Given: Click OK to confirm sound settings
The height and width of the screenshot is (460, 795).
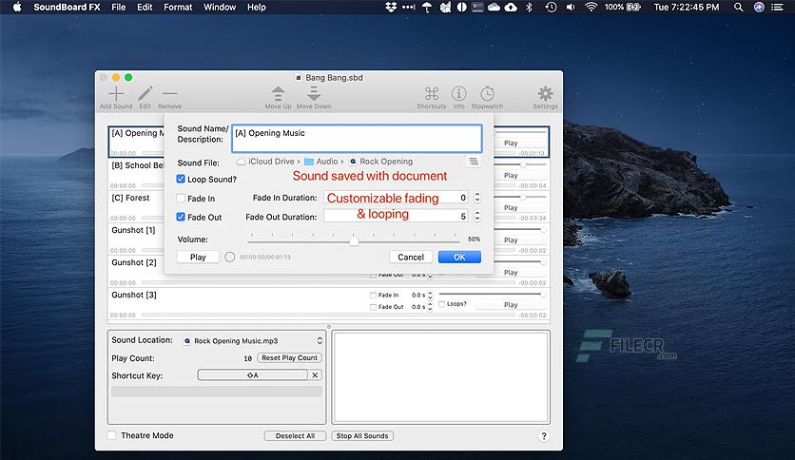Looking at the screenshot, I should pyautogui.click(x=459, y=257).
